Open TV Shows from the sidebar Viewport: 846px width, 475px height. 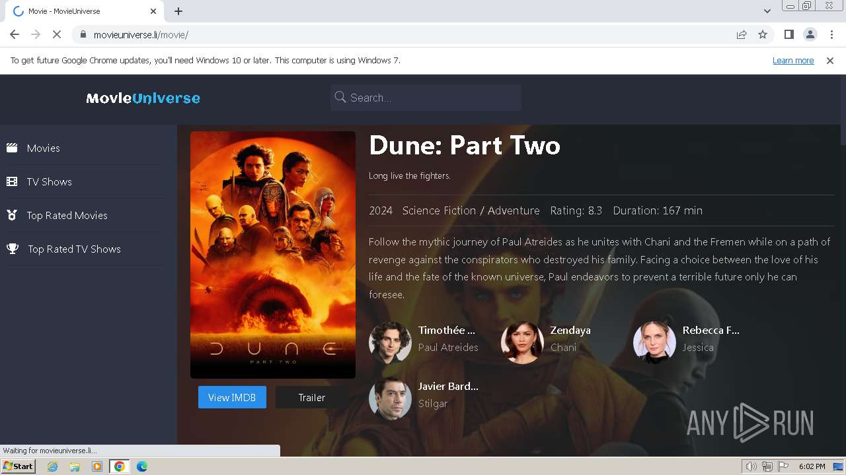pos(50,182)
